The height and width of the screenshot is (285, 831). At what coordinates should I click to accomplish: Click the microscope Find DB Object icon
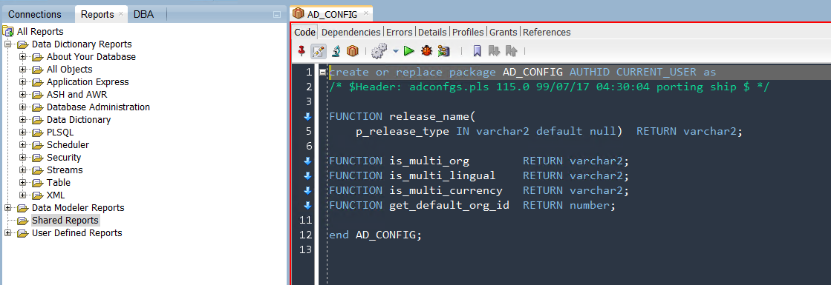coord(336,51)
